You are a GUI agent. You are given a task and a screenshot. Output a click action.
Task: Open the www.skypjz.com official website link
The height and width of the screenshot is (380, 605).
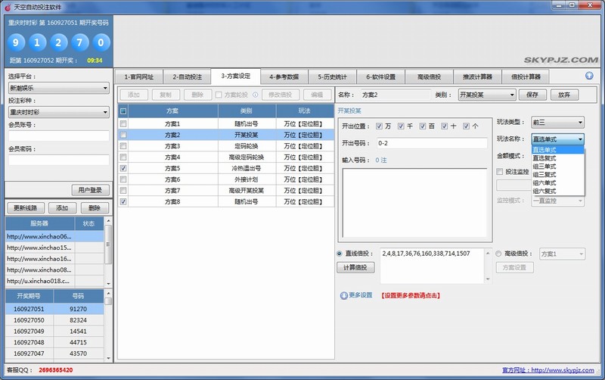pyautogui.click(x=563, y=371)
